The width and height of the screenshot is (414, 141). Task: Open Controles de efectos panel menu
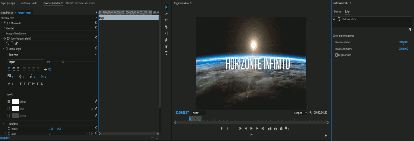[x=62, y=3]
